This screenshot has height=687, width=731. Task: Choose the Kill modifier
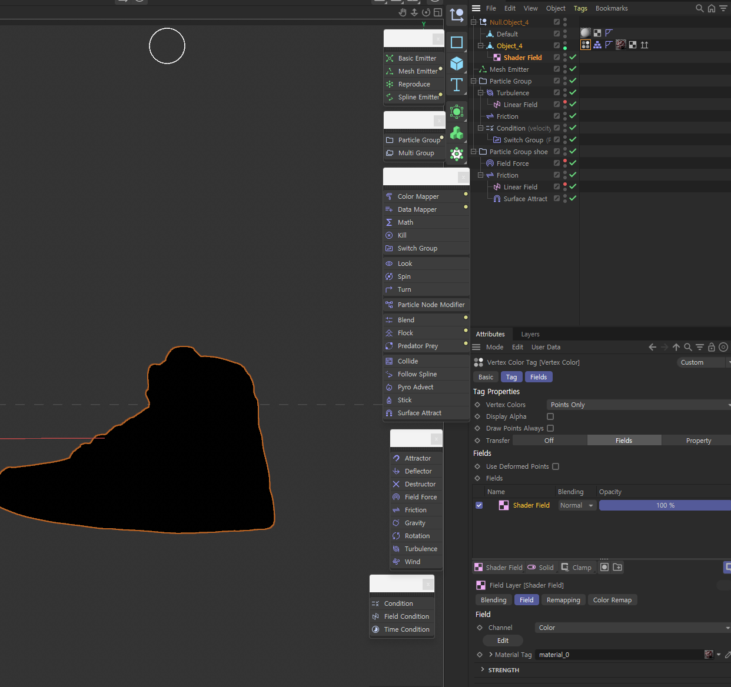[x=402, y=235]
